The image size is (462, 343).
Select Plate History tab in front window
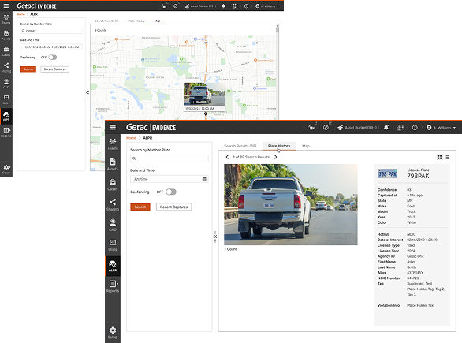tap(279, 146)
